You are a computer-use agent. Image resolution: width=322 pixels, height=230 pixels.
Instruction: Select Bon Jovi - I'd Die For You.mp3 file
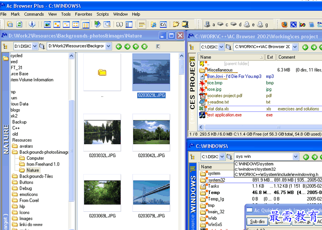(234, 77)
